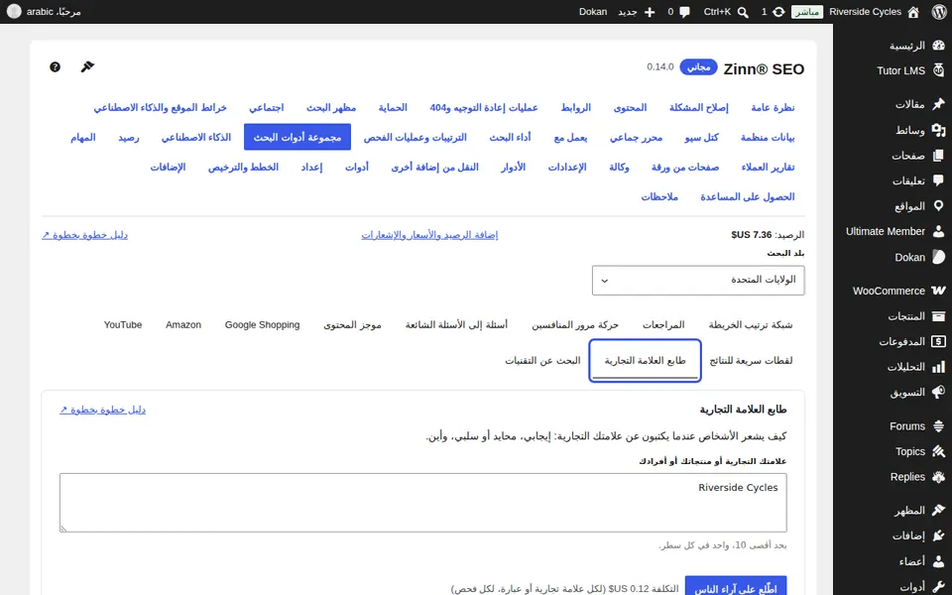Select the YouTube sub-tab

(x=123, y=325)
